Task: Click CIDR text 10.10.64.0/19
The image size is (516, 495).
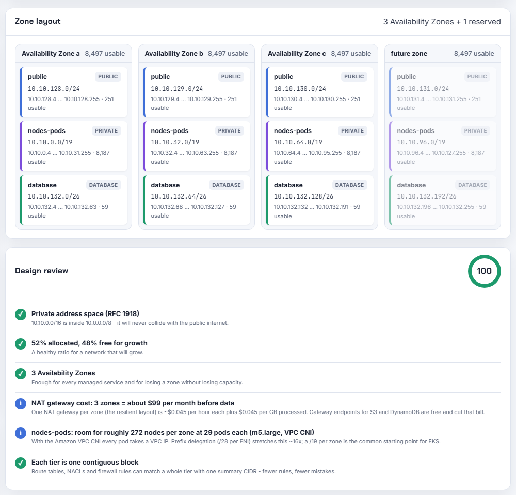Action: point(298,142)
